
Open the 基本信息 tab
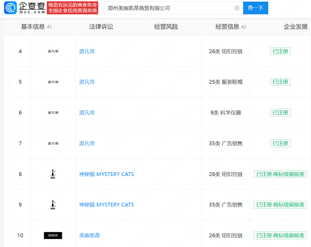pyautogui.click(x=36, y=27)
